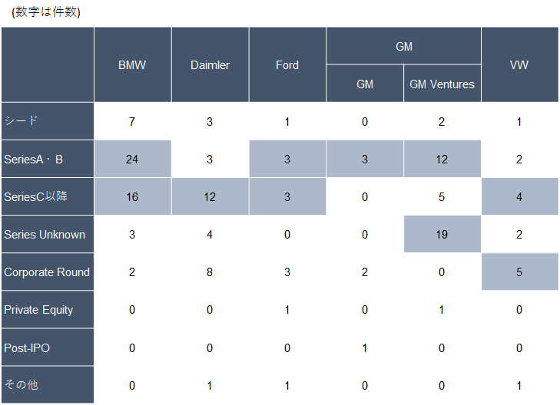Select BMW's SeriesC以降 cell showing 16
This screenshot has height=405, width=560.
pyautogui.click(x=132, y=196)
